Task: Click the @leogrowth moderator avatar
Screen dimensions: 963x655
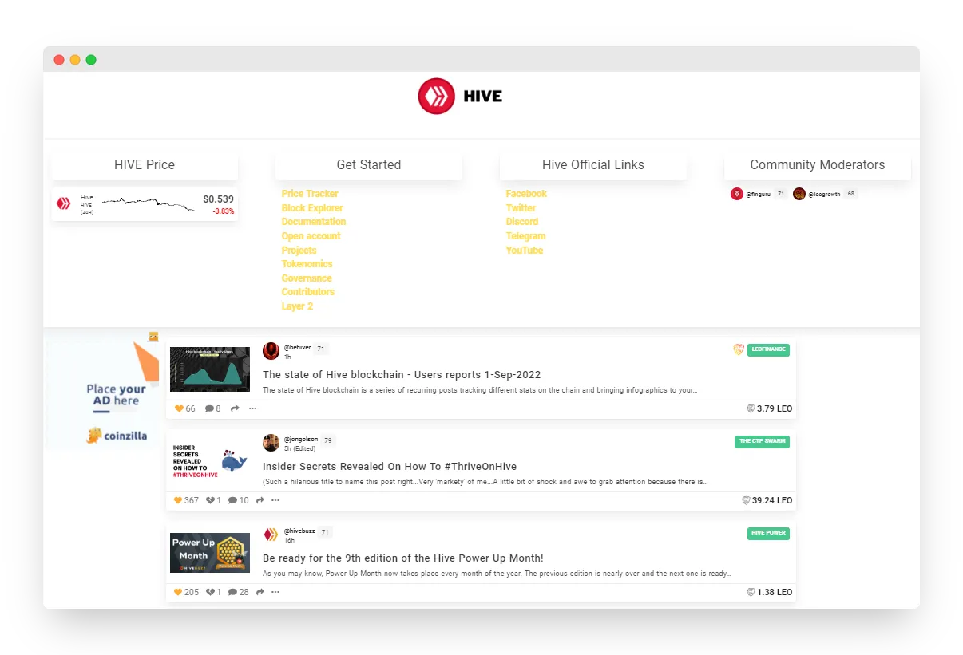Action: point(799,194)
